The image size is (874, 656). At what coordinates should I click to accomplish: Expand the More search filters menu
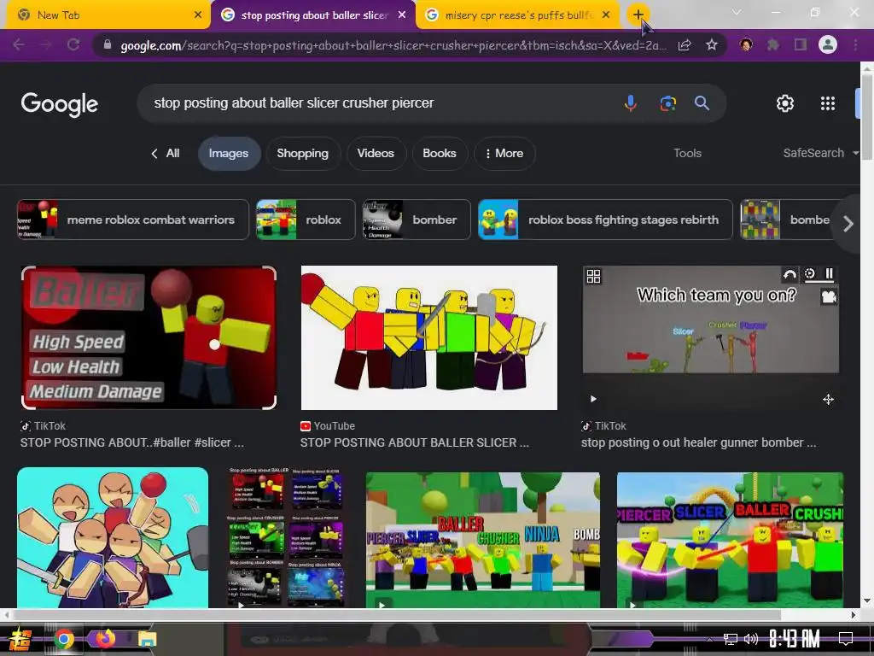[504, 154]
